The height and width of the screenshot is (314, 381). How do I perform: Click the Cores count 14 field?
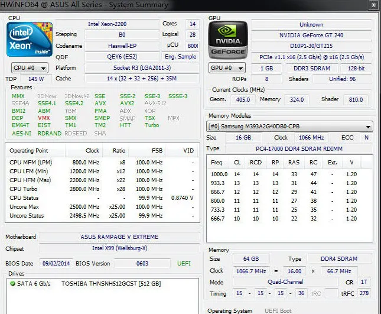(193, 24)
